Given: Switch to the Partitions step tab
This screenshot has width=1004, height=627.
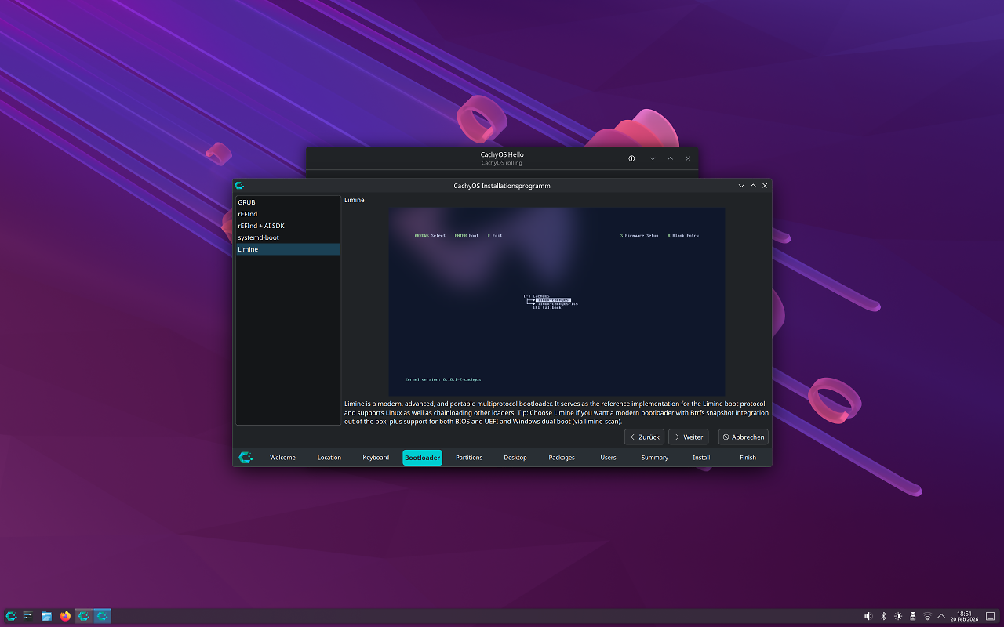Looking at the screenshot, I should pyautogui.click(x=469, y=458).
